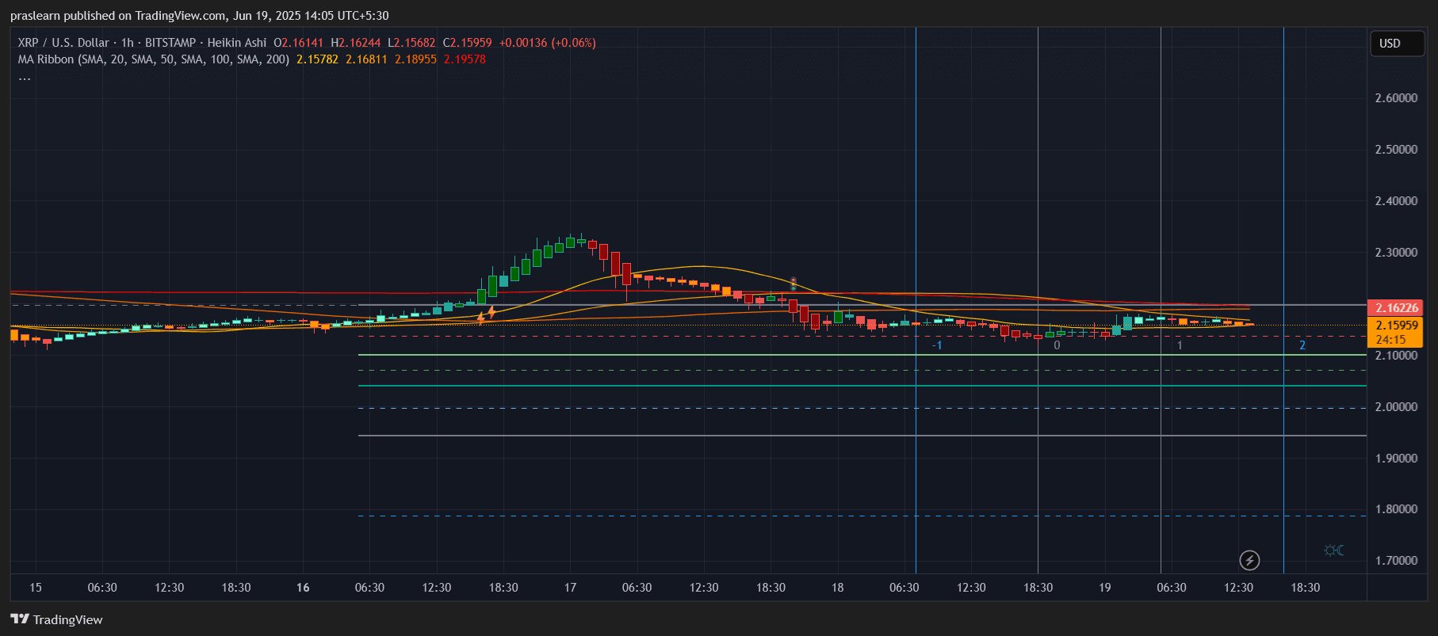
Task: Click the circled lightning bolt icon
Action: pyautogui.click(x=1249, y=561)
